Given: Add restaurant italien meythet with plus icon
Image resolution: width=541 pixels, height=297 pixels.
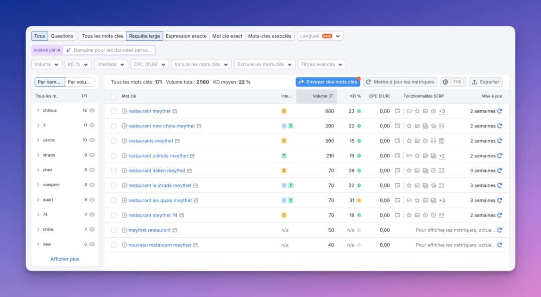Looking at the screenshot, I should [124, 171].
